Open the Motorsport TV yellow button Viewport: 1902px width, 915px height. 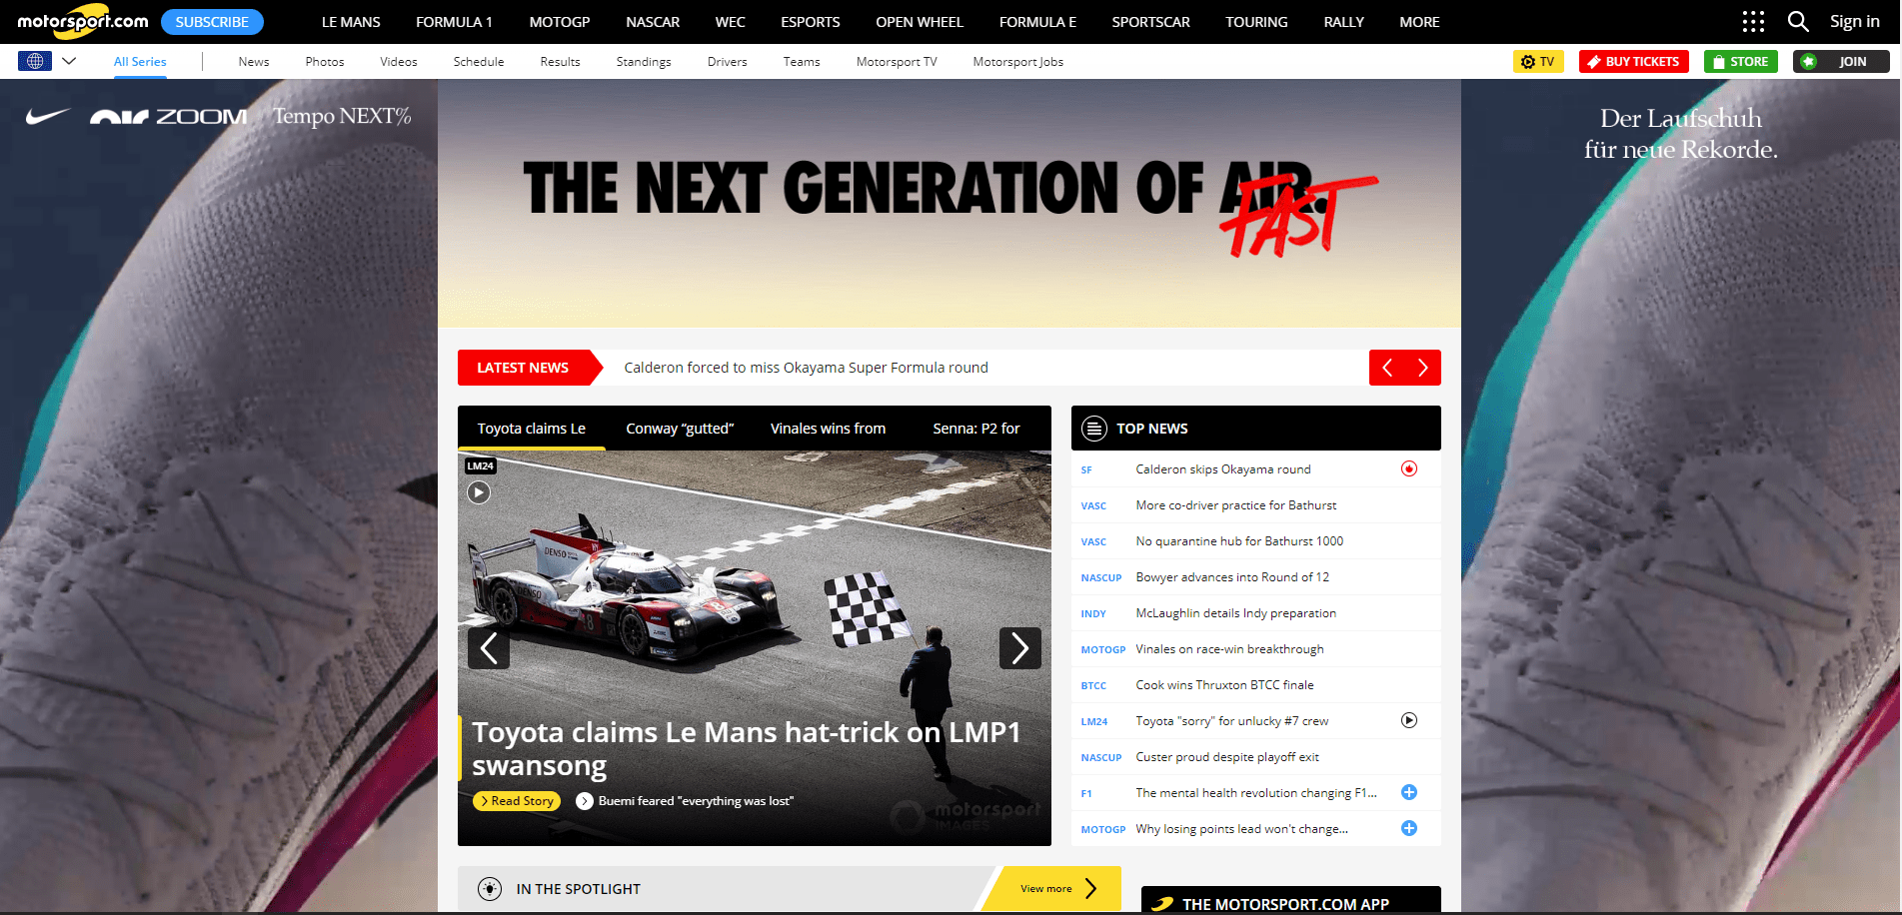(x=1538, y=62)
